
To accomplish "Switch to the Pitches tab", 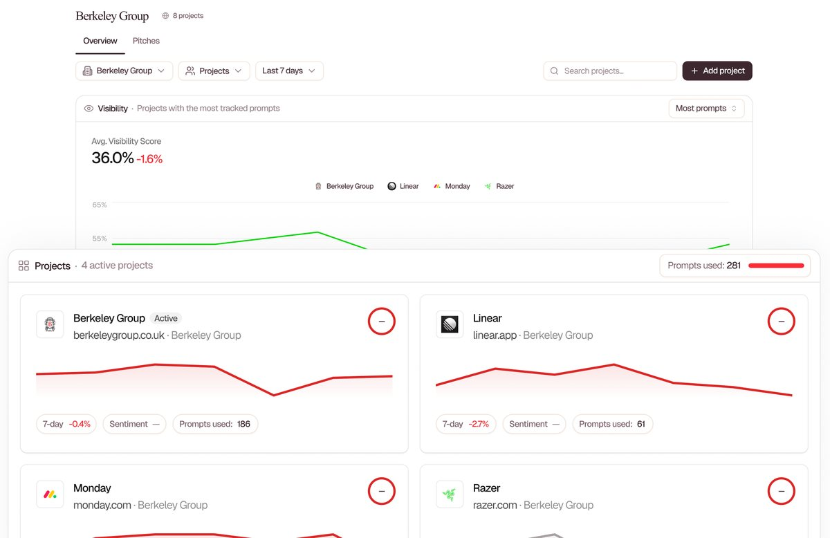I will (146, 41).
